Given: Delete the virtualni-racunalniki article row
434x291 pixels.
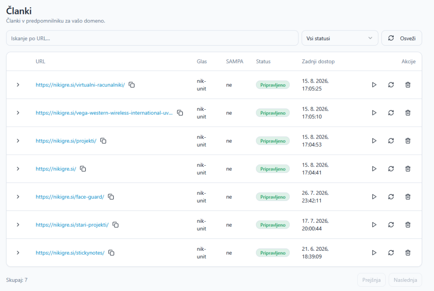Looking at the screenshot, I should coord(408,85).
